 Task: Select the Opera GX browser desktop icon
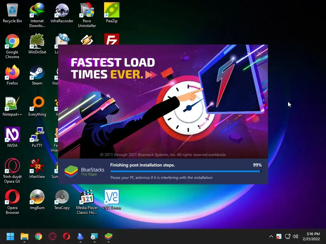[x=12, y=171]
